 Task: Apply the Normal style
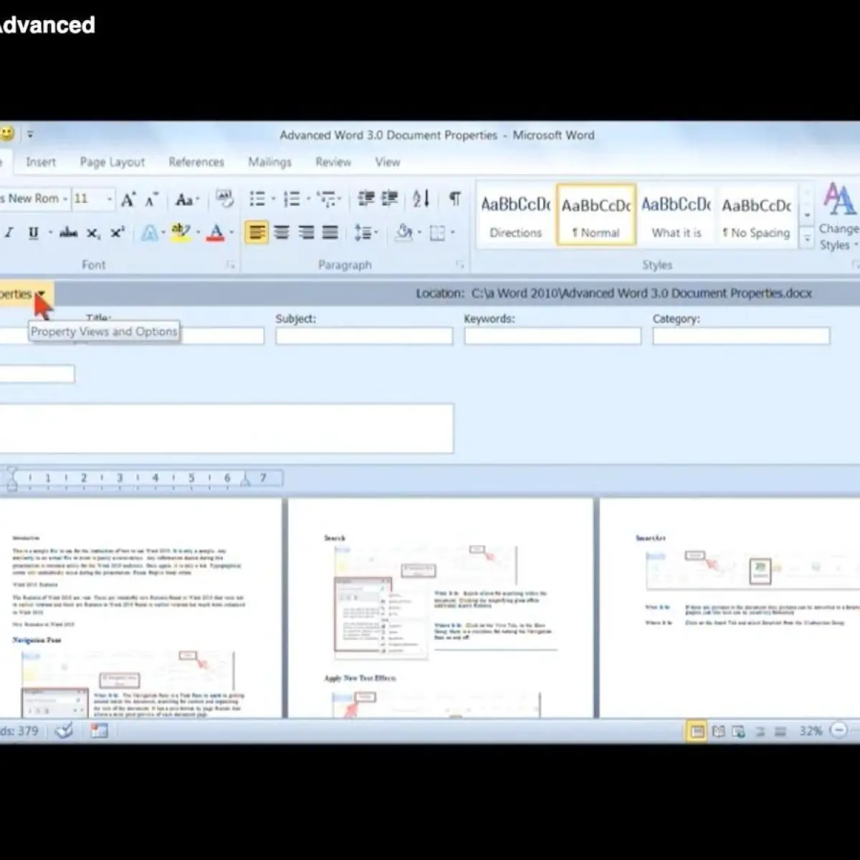click(596, 216)
